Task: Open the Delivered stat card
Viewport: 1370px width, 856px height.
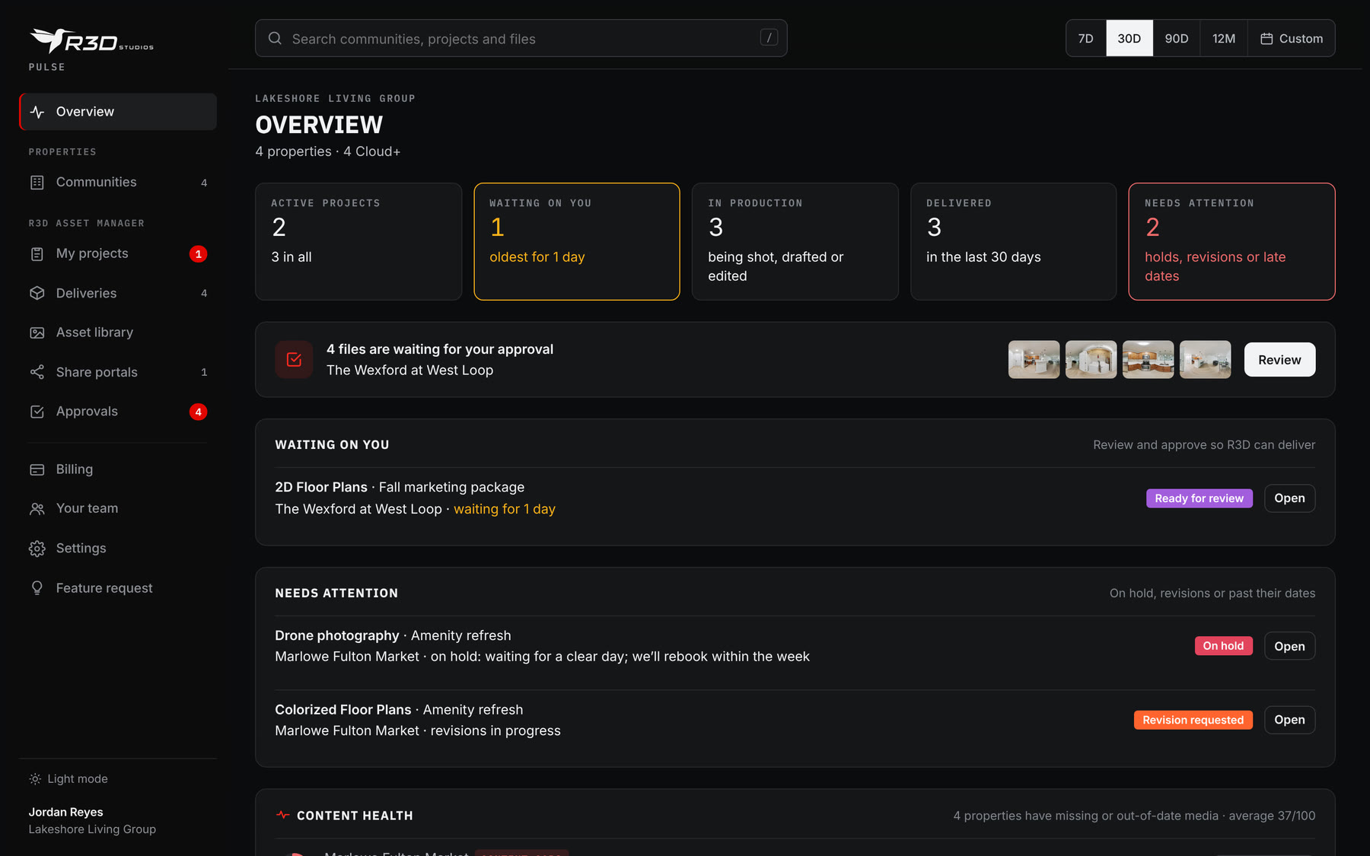Action: 1014,241
